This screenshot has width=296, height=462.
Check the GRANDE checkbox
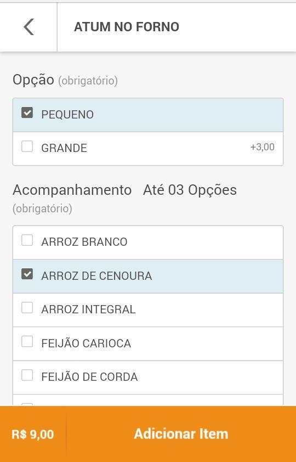27,147
